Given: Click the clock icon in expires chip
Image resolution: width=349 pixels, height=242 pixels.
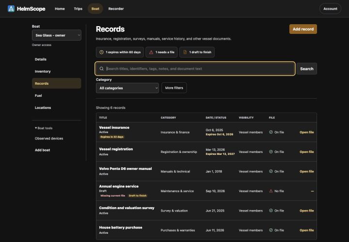Looking at the screenshot, I should tap(101, 52).
